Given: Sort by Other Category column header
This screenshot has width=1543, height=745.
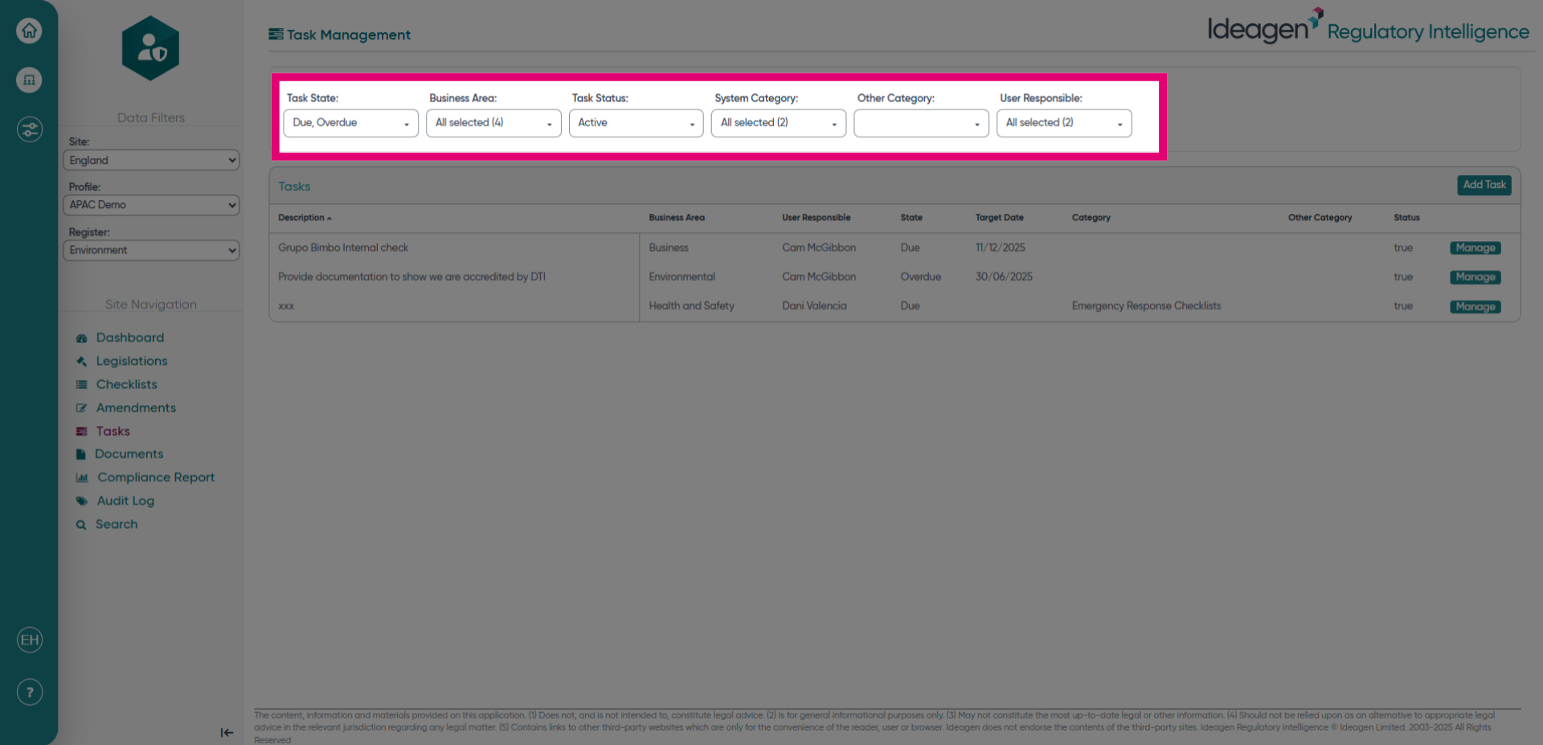Looking at the screenshot, I should [x=1320, y=218].
